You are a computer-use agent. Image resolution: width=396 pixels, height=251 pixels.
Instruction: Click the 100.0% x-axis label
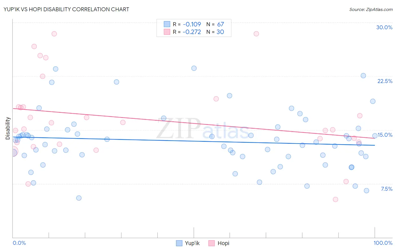click(x=383, y=243)
